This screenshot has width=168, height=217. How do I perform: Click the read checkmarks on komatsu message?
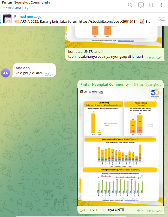click(160, 58)
